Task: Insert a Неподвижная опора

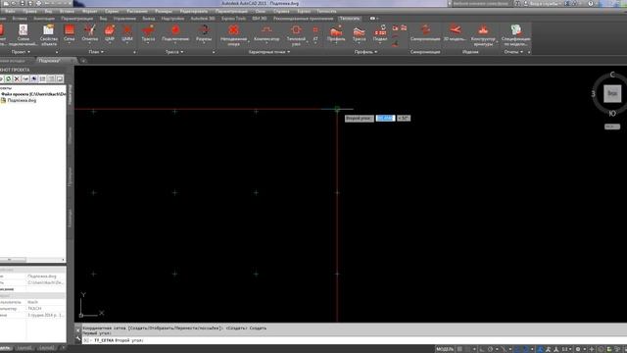Action: [233, 34]
